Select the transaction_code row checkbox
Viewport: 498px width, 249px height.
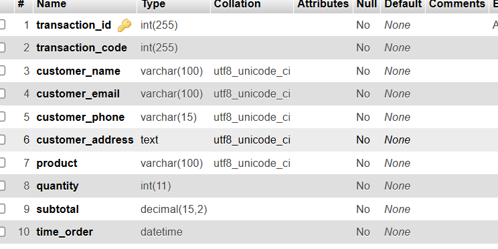coord(2,47)
